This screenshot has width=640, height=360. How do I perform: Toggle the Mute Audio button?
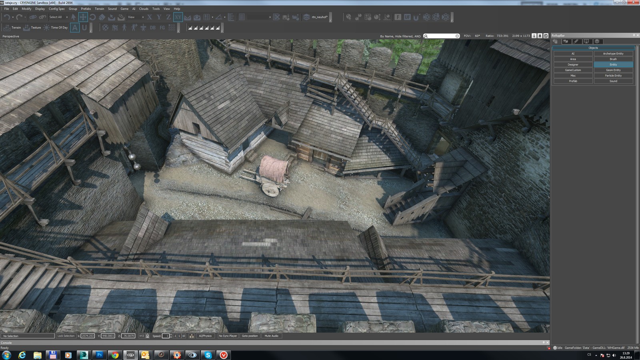pos(271,336)
